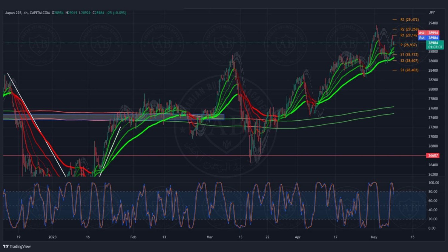This screenshot has height=252, width=448.
Task: Click the 80.00 oscillator scale label
Action: point(433,192)
